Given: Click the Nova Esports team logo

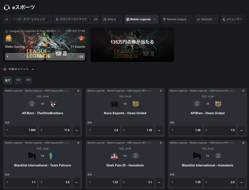Looking at the screenshot, I should pyautogui.click(x=114, y=104).
